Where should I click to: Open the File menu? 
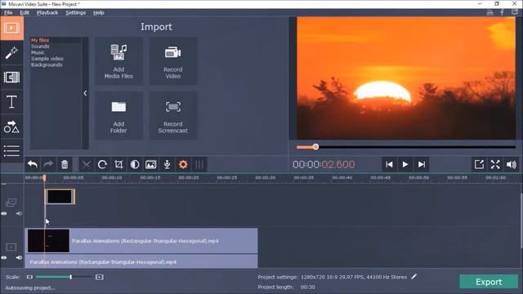(8, 13)
